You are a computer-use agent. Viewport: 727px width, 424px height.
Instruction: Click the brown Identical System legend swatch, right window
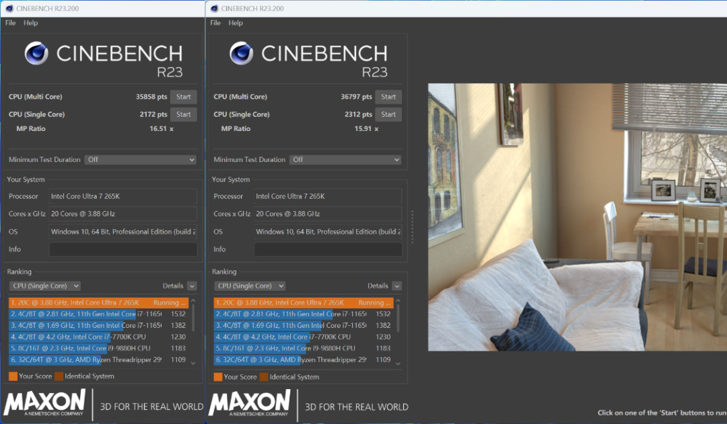[264, 377]
